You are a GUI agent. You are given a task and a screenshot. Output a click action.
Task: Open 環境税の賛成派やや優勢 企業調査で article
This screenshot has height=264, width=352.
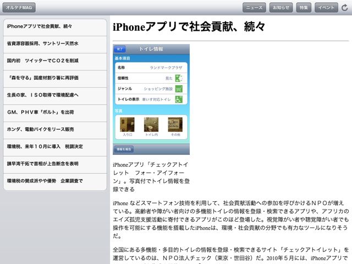tap(55, 182)
